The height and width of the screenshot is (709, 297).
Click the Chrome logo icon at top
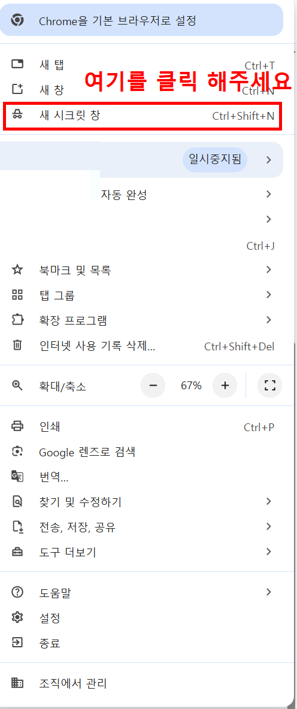(x=17, y=20)
